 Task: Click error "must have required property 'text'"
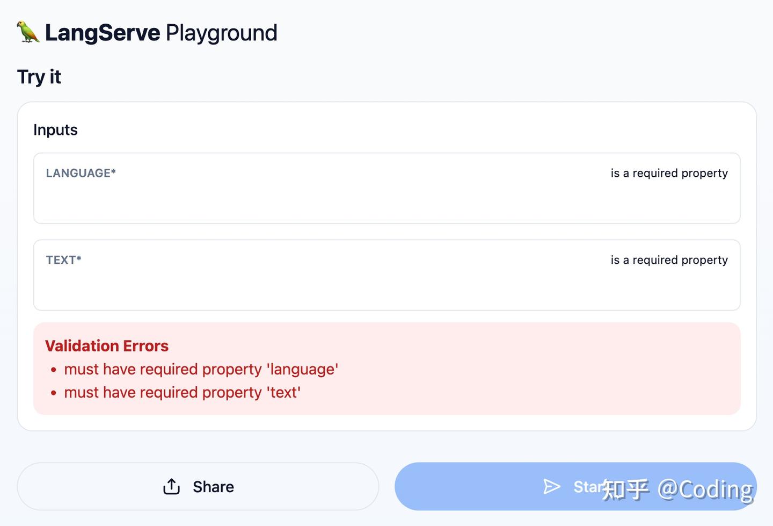(x=183, y=392)
